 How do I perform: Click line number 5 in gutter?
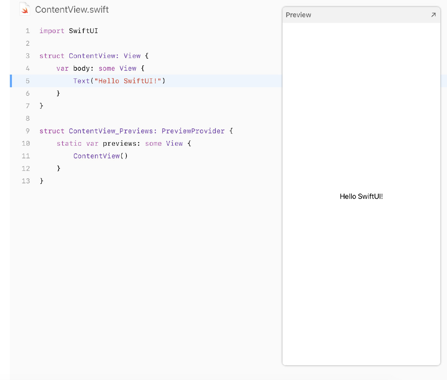[28, 81]
